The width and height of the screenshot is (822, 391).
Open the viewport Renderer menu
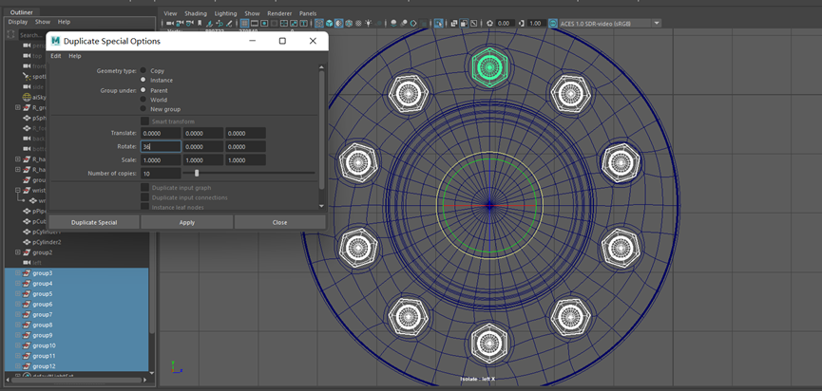pyautogui.click(x=279, y=13)
